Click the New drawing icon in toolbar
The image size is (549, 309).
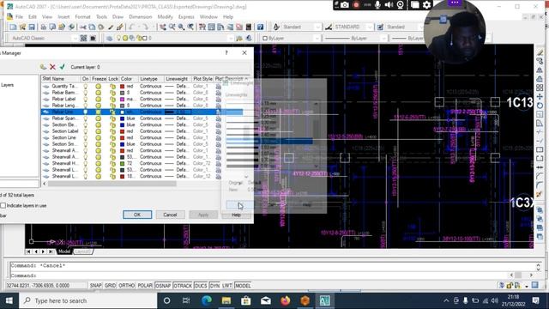point(13,27)
